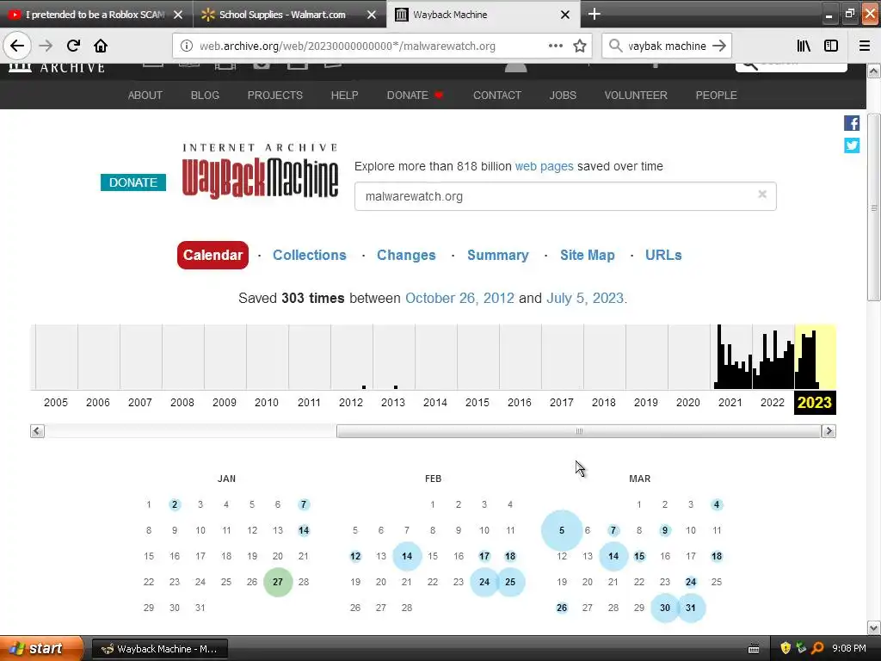The height and width of the screenshot is (661, 881).
Task: Follow the 'web pages' link
Action: tap(545, 166)
